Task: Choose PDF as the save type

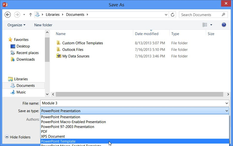Action: [135, 132]
